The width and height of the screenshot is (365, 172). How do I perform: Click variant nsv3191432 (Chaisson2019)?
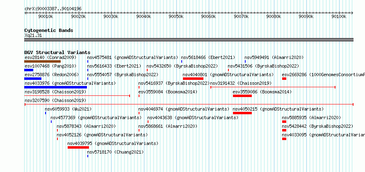coord(241,83)
